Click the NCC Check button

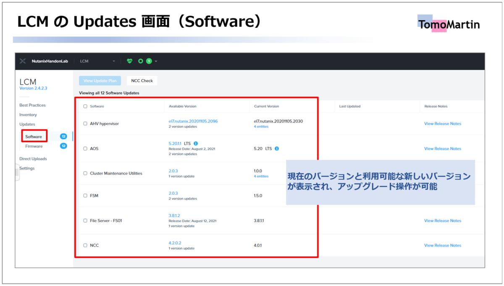142,81
